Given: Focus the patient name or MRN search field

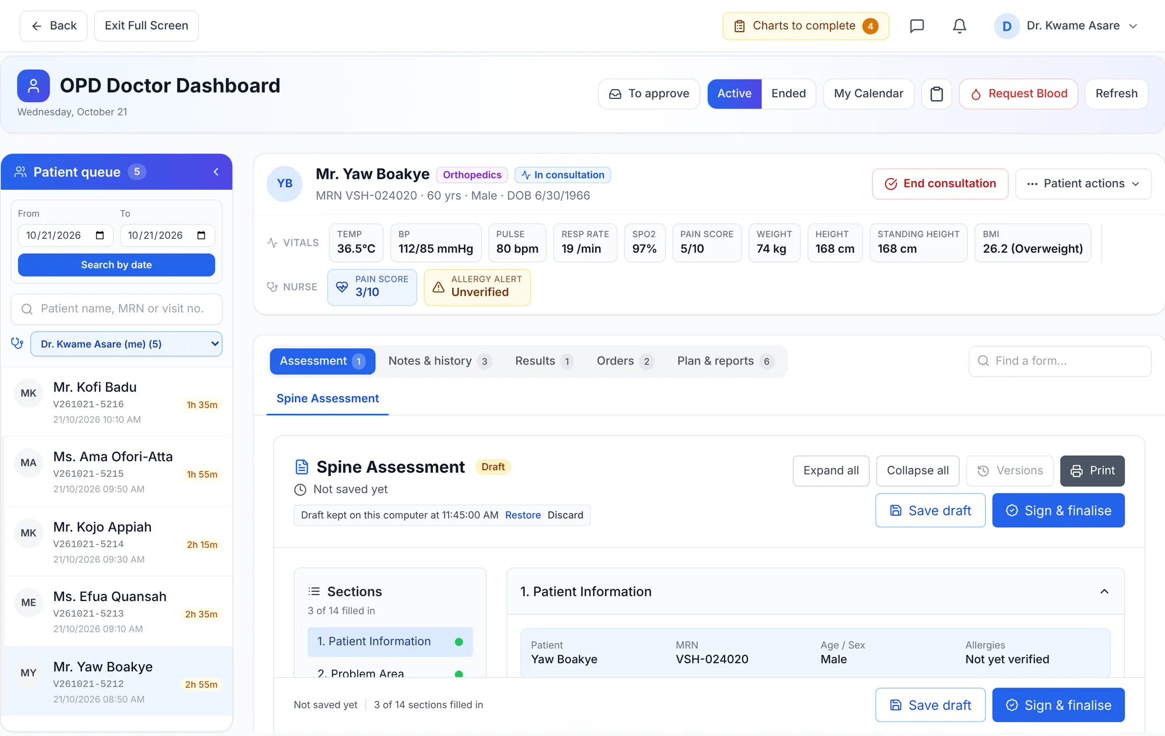Looking at the screenshot, I should 116,309.
